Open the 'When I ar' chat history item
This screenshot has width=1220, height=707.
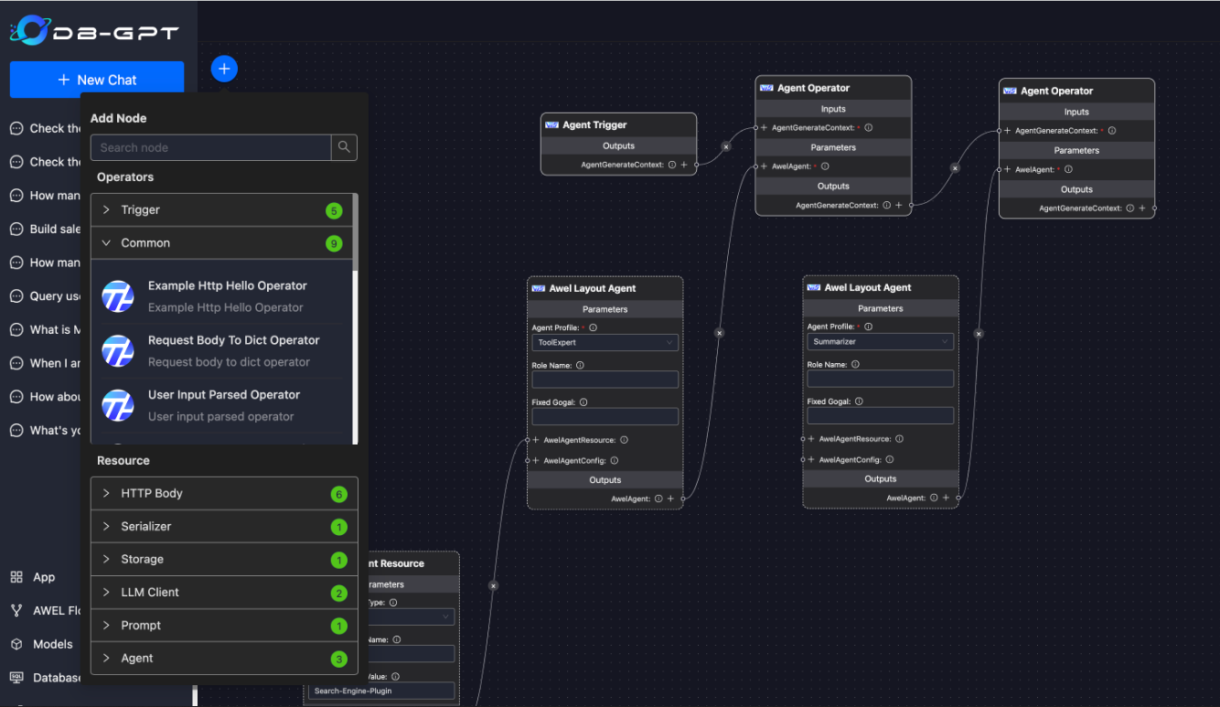(x=44, y=363)
